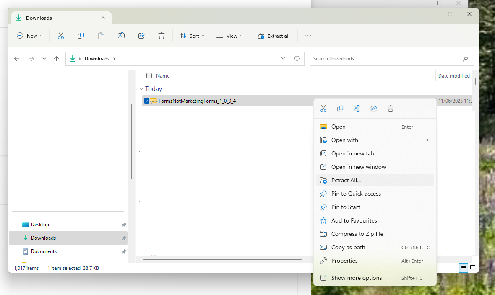Viewport: 495px width, 295px height.
Task: Collapse the Today group
Action: (x=141, y=89)
